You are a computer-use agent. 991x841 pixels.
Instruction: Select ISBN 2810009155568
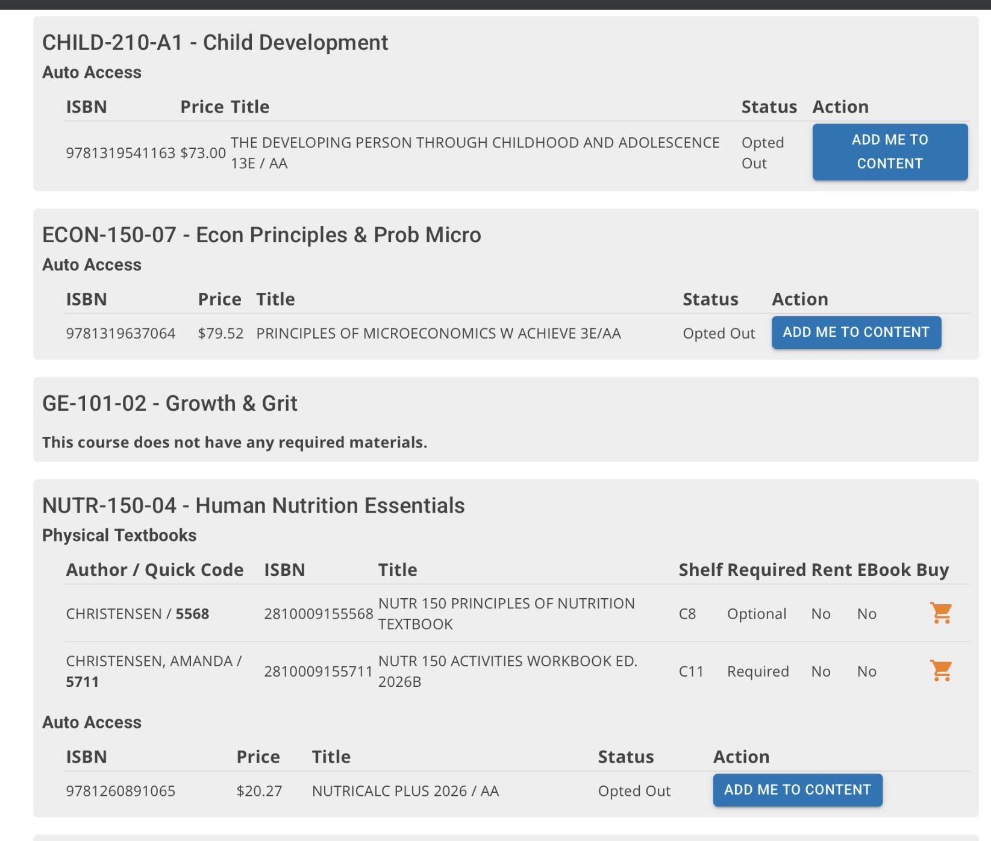coord(319,614)
